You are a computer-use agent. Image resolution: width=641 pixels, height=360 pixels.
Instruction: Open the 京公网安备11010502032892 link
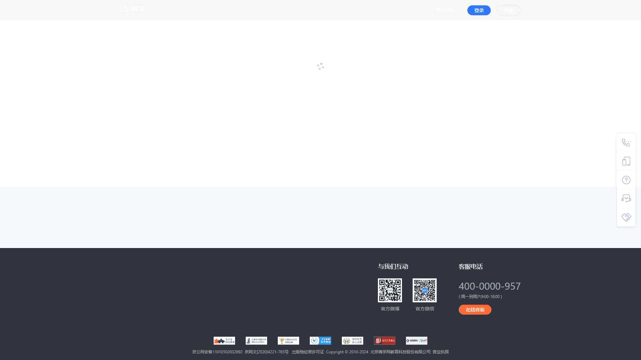pos(217,352)
